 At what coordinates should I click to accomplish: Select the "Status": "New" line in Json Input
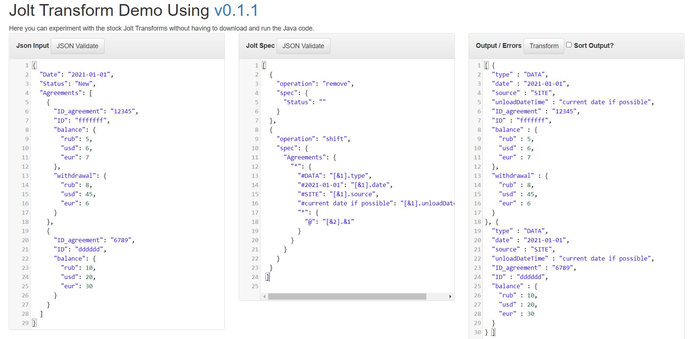(x=68, y=84)
